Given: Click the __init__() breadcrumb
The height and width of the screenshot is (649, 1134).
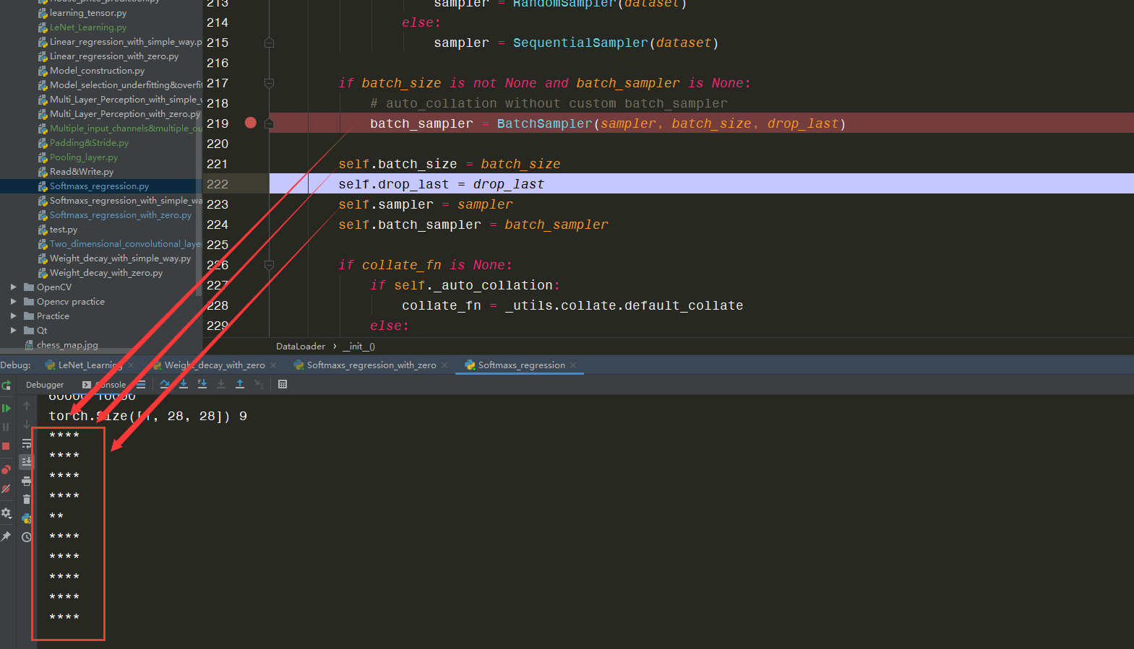Looking at the screenshot, I should click(358, 347).
